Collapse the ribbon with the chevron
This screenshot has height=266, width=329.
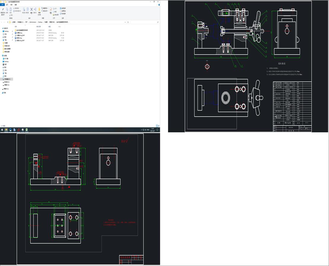(x=157, y=5)
